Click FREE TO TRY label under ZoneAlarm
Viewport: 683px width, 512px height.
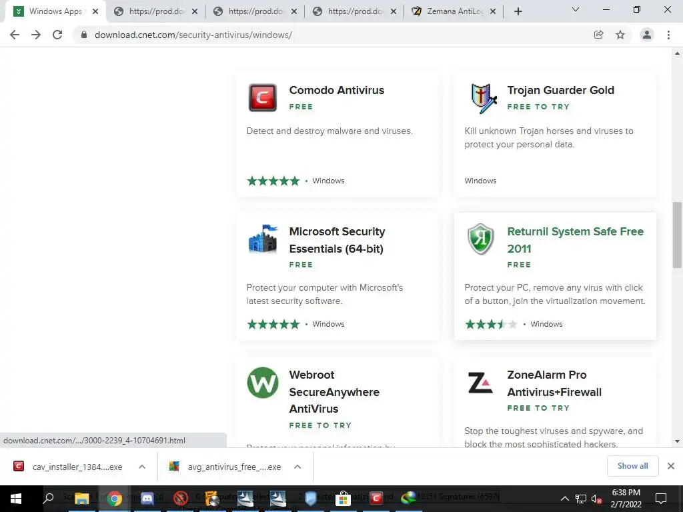(x=538, y=408)
